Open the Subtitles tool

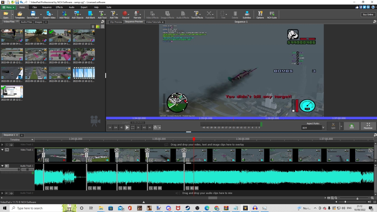pos(247,14)
